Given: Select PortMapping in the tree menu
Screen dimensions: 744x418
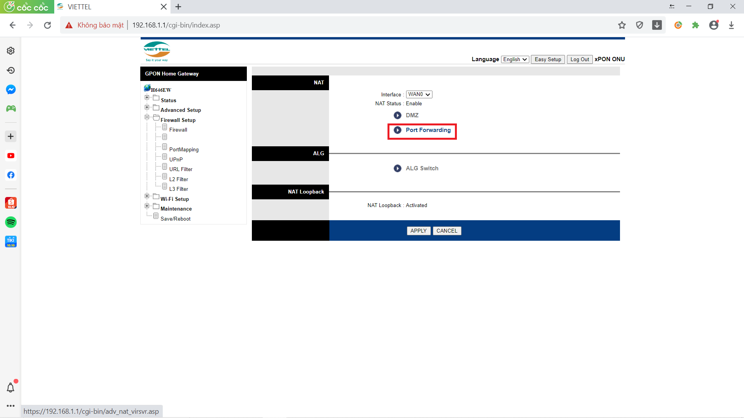Looking at the screenshot, I should pyautogui.click(x=184, y=149).
